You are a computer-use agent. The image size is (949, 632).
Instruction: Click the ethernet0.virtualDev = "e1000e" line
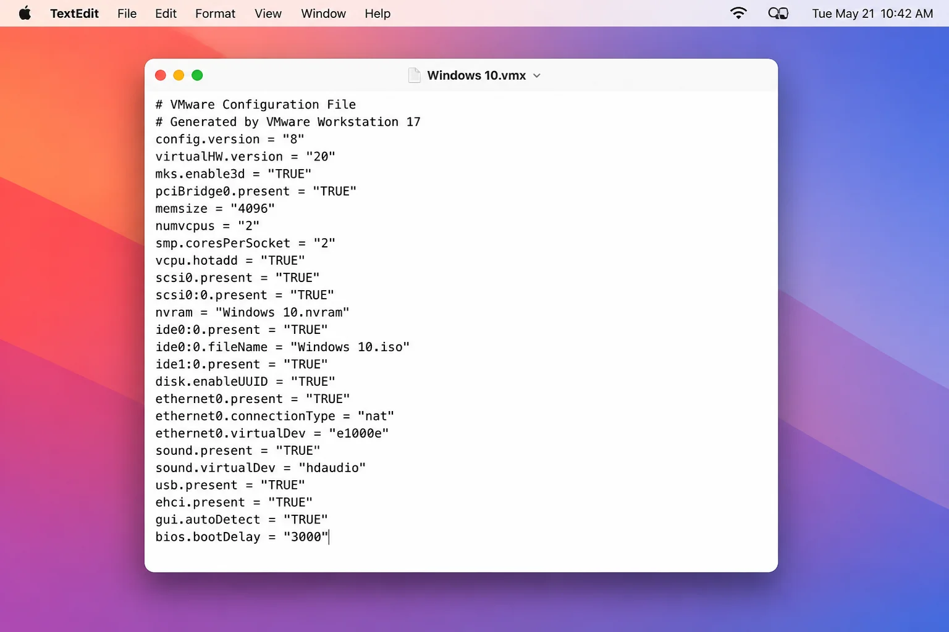click(x=272, y=433)
